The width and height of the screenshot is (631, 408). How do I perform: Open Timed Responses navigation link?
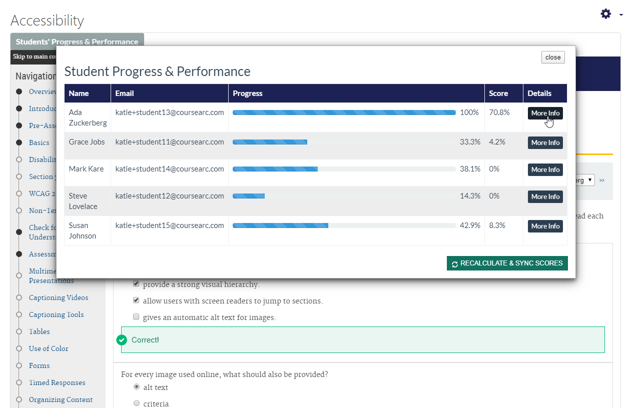pos(57,382)
